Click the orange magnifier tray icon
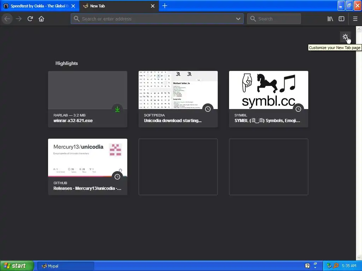This screenshot has width=362, height=271. click(336, 266)
